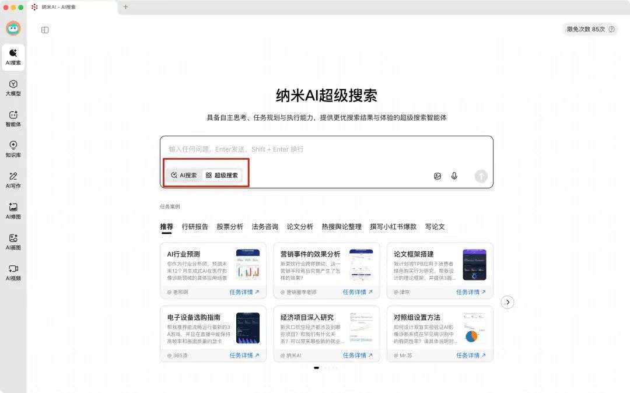Select the 股票分析 tab
The height and width of the screenshot is (393, 630).
coord(230,227)
